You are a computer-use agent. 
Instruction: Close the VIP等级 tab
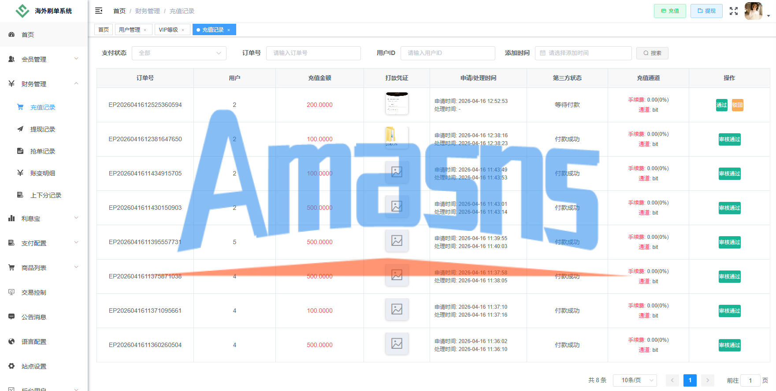(x=183, y=30)
